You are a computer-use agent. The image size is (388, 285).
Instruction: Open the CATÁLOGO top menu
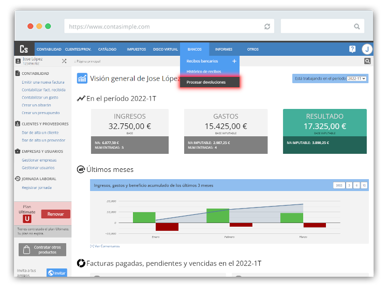tap(107, 49)
